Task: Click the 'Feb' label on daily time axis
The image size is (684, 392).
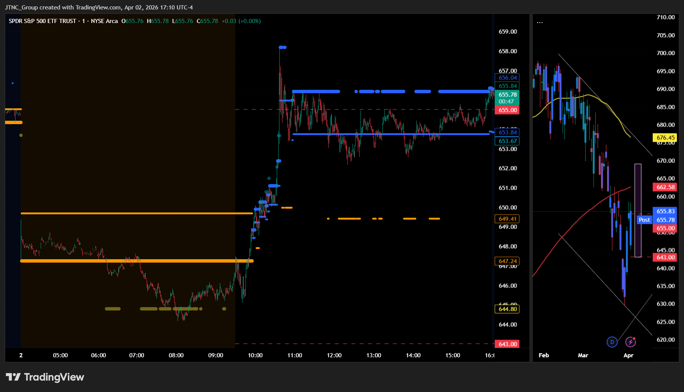Action: (x=544, y=355)
